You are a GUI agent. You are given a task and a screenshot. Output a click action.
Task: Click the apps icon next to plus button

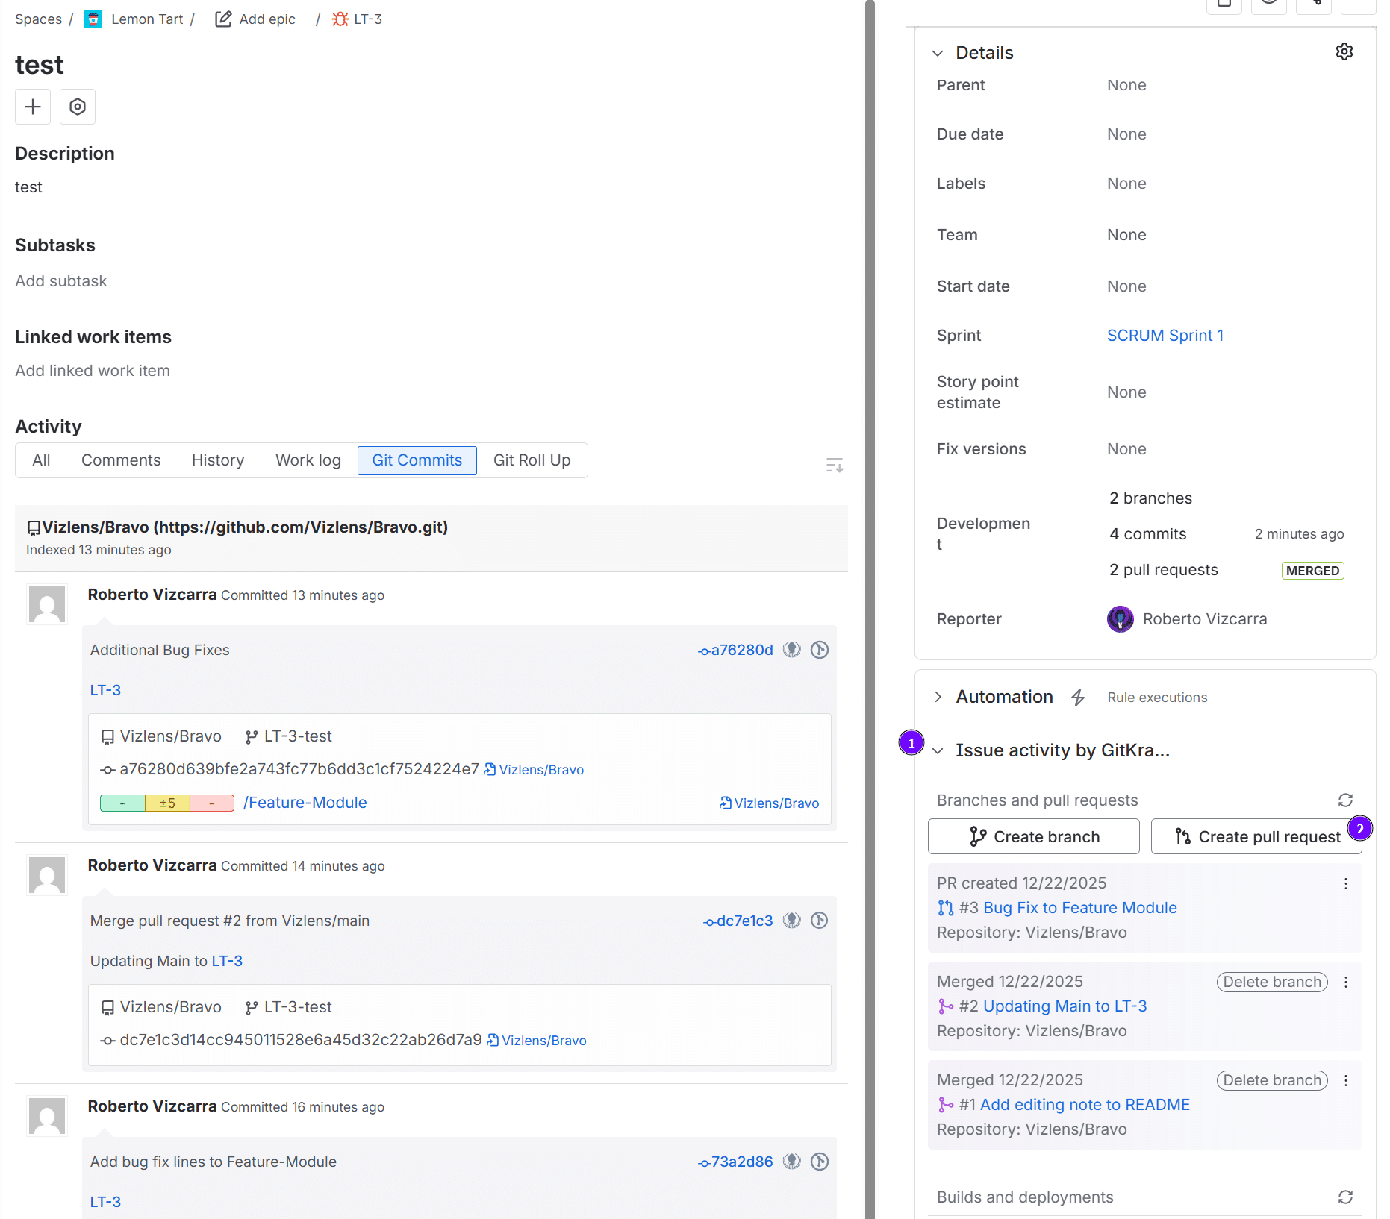tap(78, 107)
